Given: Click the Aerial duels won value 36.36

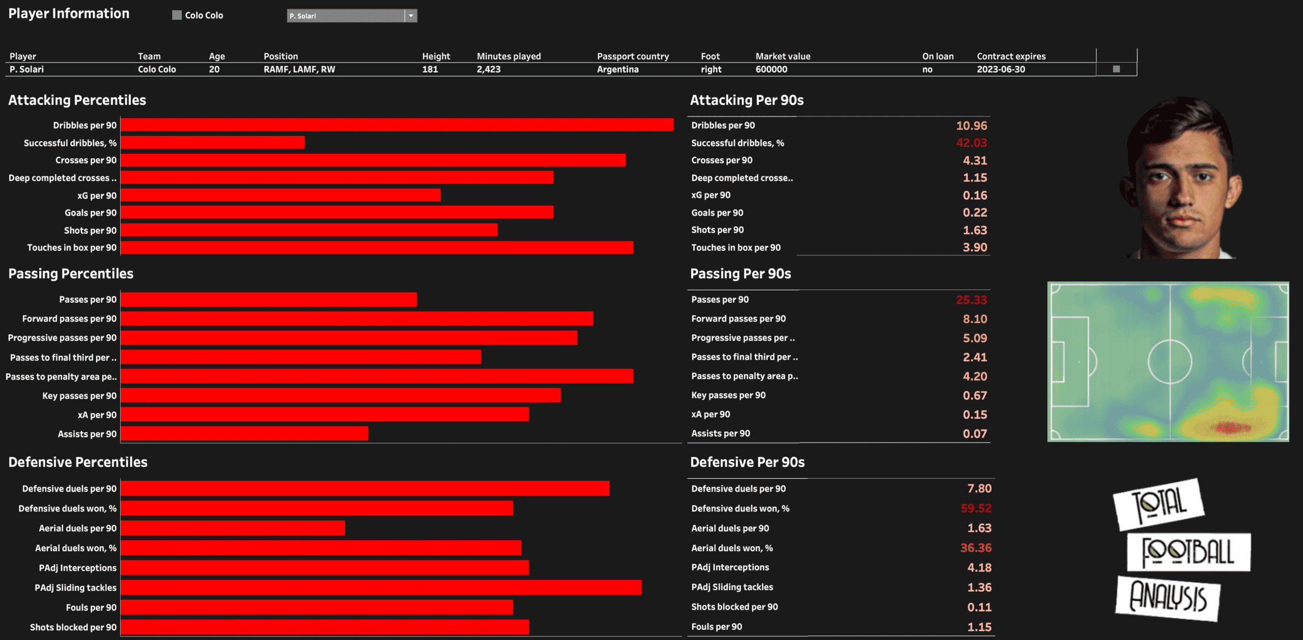Looking at the screenshot, I should click(975, 548).
